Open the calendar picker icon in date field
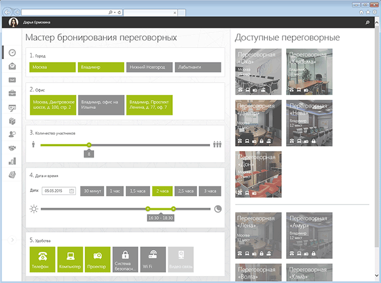 71,191
